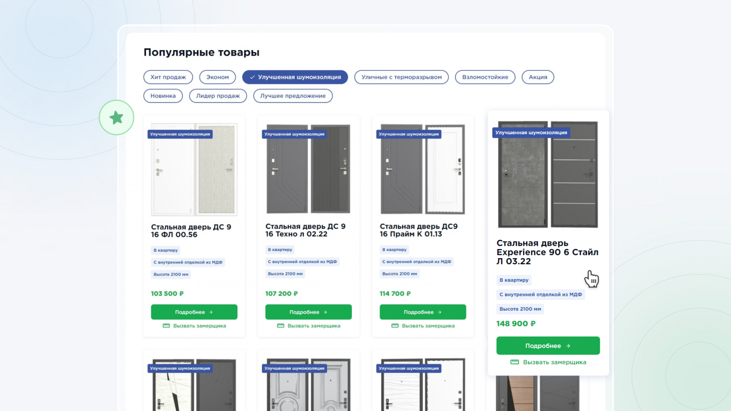This screenshot has width=731, height=411.
Task: Click ruler icon under Experience 90 6 Стайл
Action: 514,362
